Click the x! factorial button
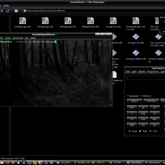Image resolution: width=165 pixels, height=165 pixels. click(x=132, y=119)
